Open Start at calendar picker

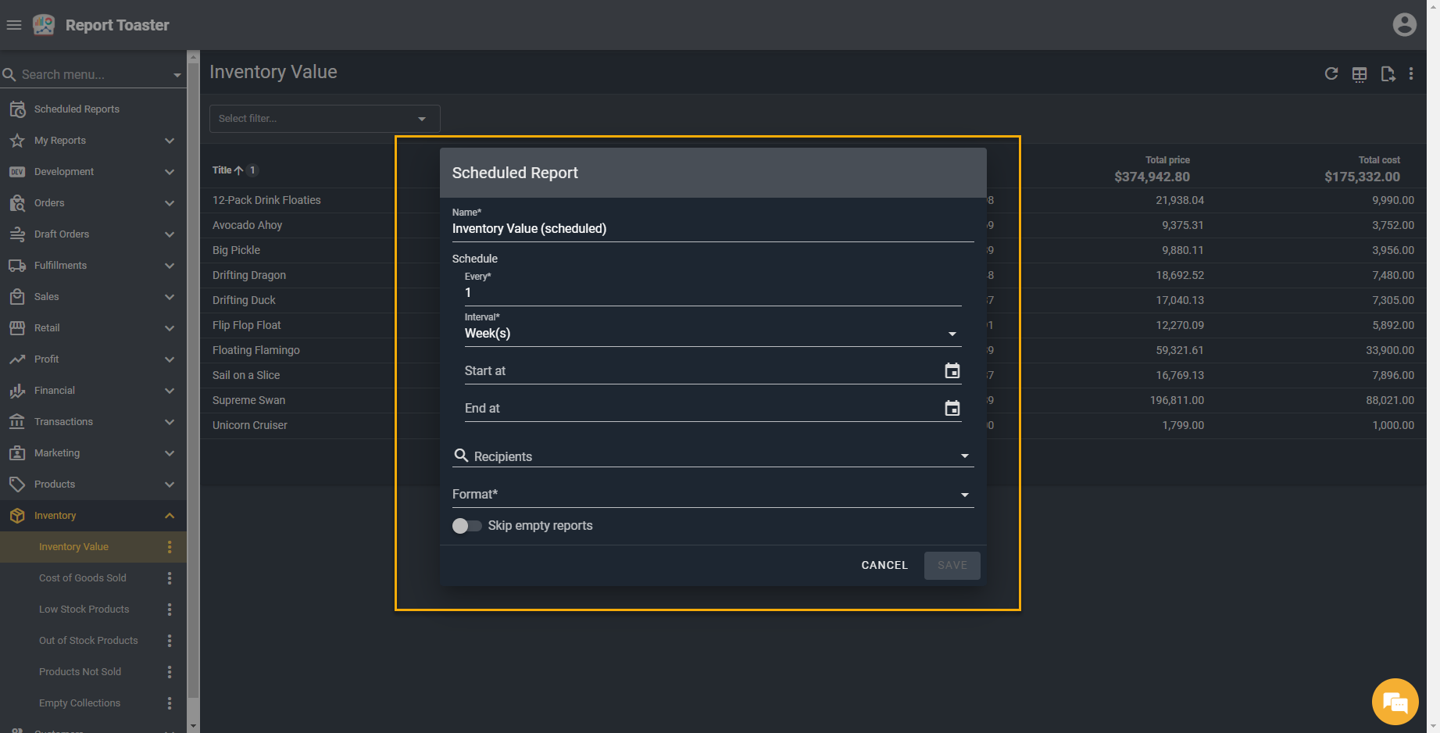pos(952,371)
